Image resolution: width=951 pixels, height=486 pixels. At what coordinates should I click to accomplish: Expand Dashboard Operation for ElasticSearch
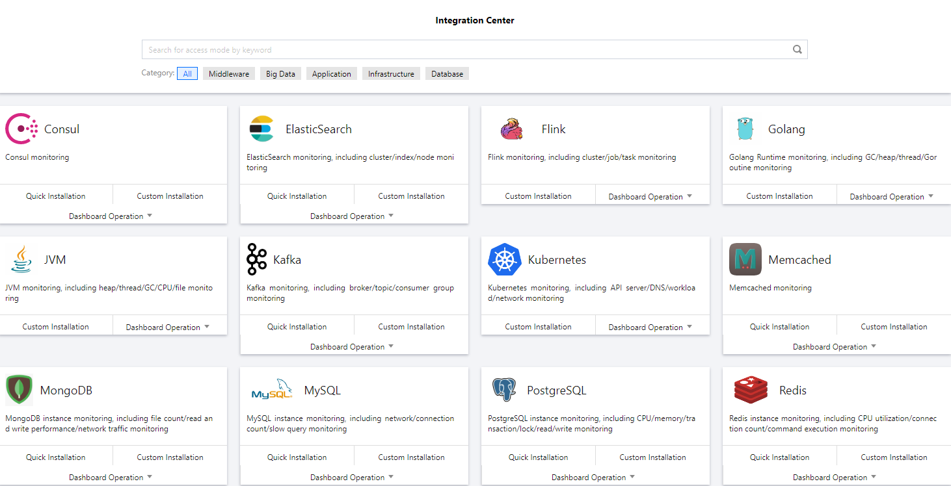click(x=352, y=216)
